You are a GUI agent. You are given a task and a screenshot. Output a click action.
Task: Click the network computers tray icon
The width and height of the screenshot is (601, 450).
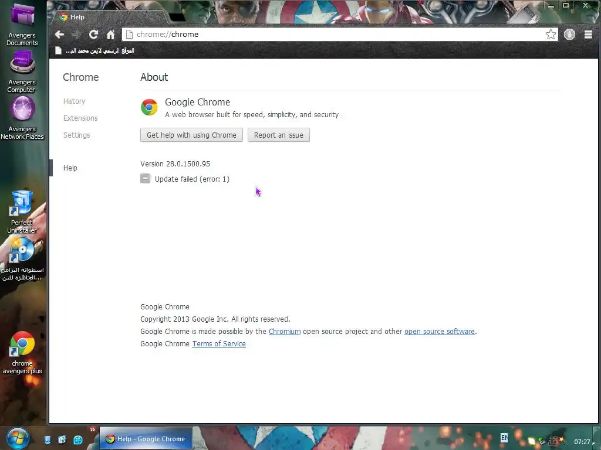point(552,441)
